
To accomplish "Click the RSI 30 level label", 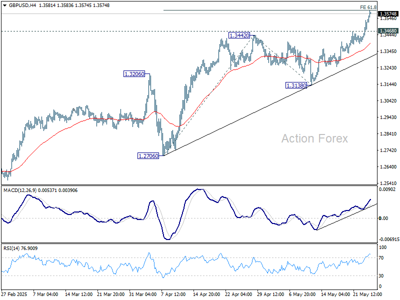I will pyautogui.click(x=381, y=276).
